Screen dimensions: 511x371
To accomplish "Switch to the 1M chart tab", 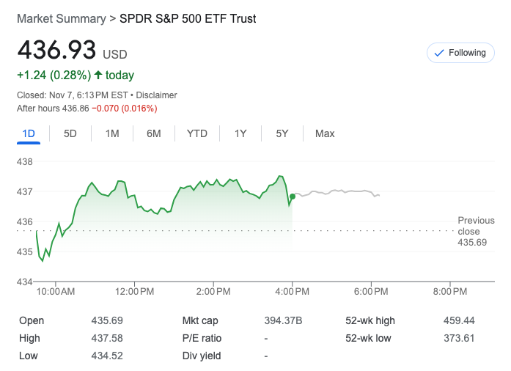I will tap(112, 133).
